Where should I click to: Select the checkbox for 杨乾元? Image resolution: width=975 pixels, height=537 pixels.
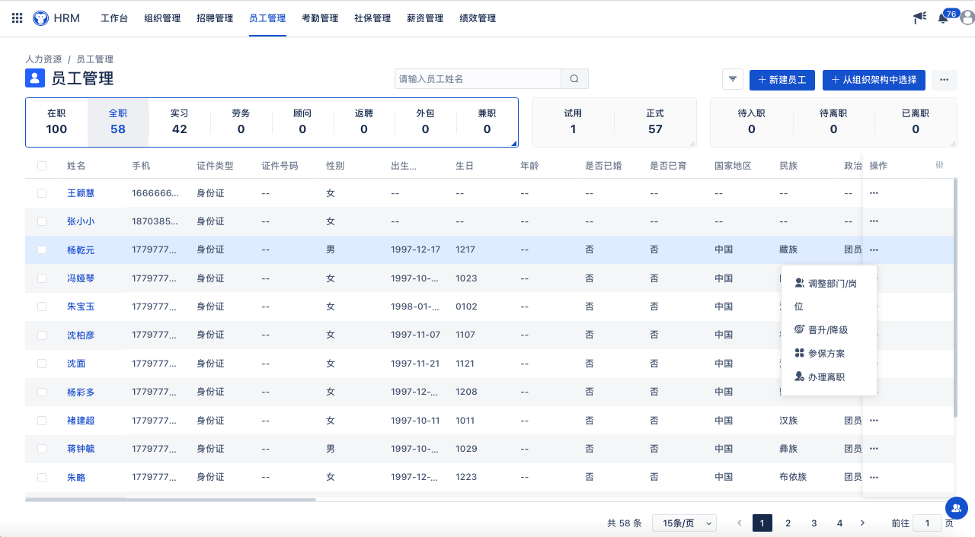point(42,249)
